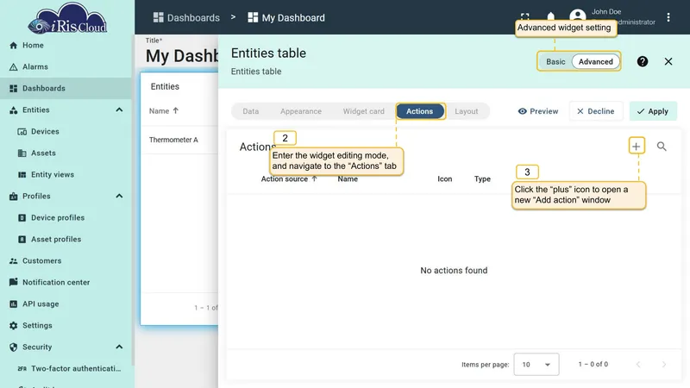This screenshot has width=690, height=388.
Task: Go to previous page arrow
Action: tap(638, 364)
